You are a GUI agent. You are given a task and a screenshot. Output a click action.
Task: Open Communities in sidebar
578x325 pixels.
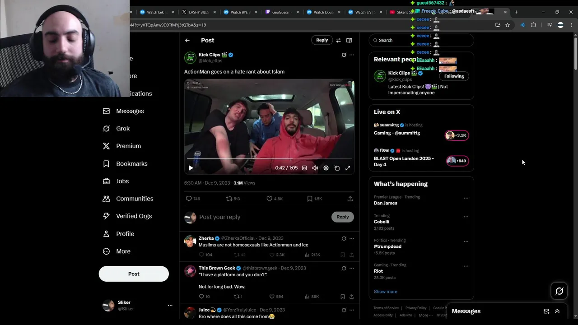click(128, 199)
